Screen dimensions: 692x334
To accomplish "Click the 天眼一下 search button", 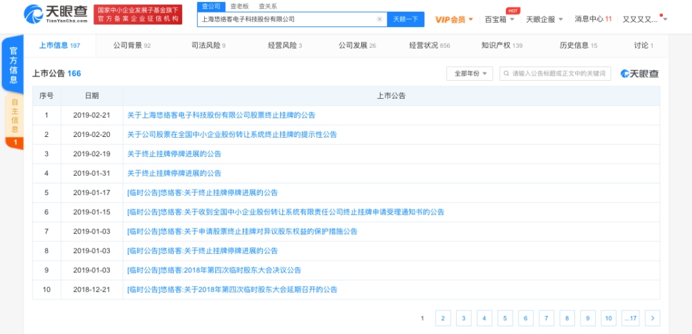I will (405, 19).
